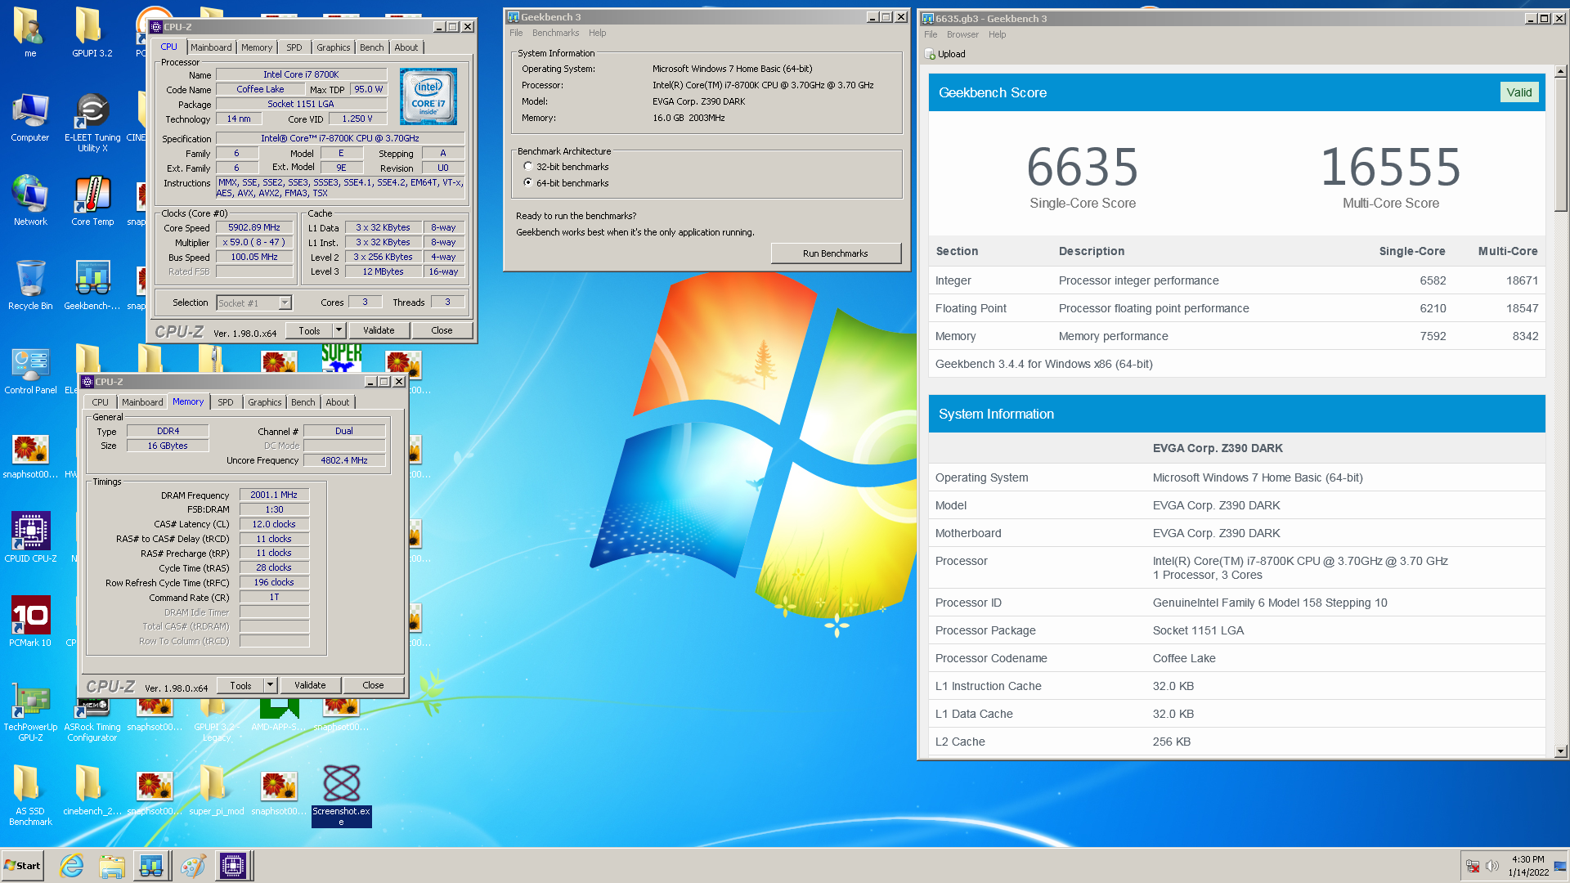The width and height of the screenshot is (1570, 883).
Task: Switch to Mainboard tab in upper CPU-Z
Action: (x=211, y=47)
